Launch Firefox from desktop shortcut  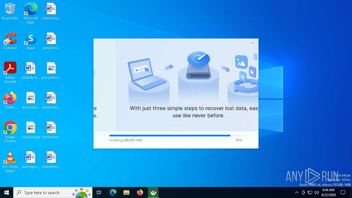click(10, 101)
